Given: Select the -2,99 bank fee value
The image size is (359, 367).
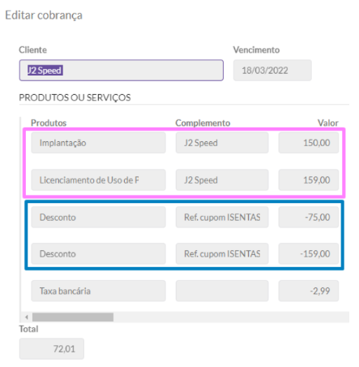Looking at the screenshot, I should coord(309,291).
